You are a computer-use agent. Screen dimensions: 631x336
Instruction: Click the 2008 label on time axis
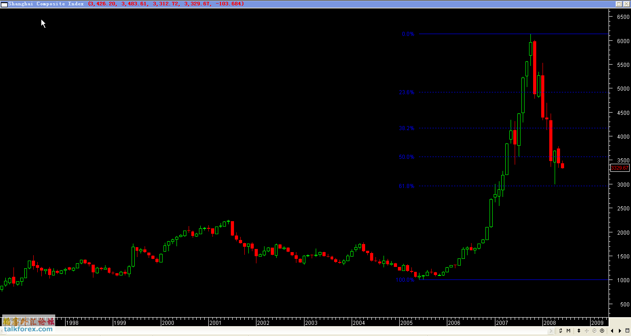pyautogui.click(x=550, y=323)
